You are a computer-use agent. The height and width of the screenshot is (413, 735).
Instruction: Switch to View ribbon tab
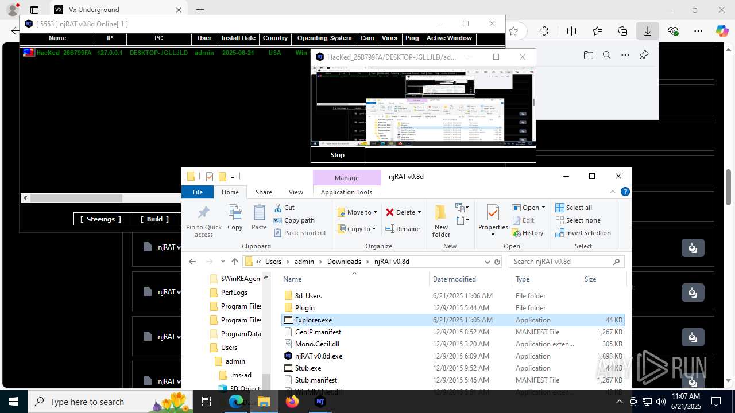point(296,192)
